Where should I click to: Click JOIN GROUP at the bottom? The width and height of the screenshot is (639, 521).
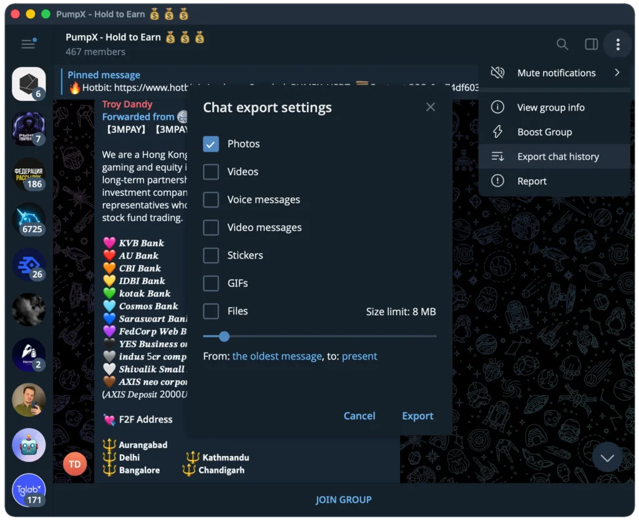pyautogui.click(x=343, y=500)
